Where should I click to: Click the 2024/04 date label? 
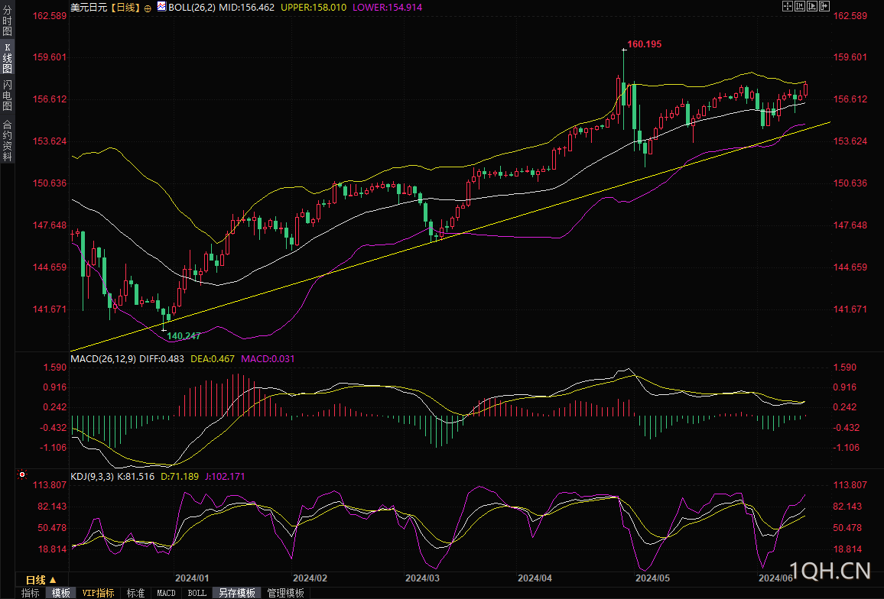(535, 578)
